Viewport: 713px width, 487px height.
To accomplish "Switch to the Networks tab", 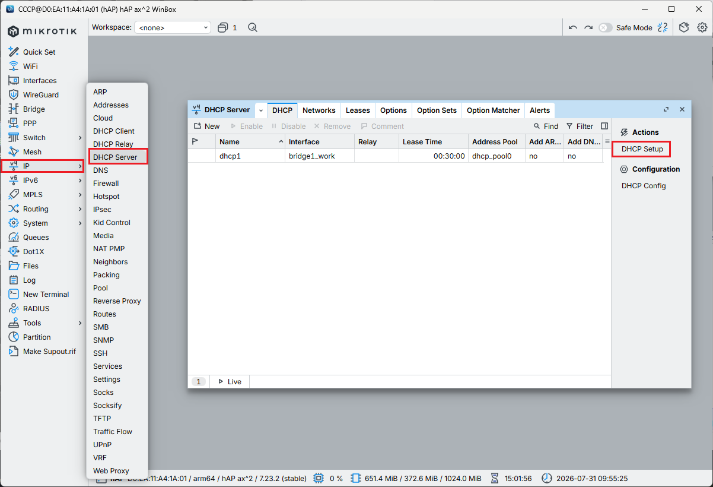I will click(x=319, y=110).
